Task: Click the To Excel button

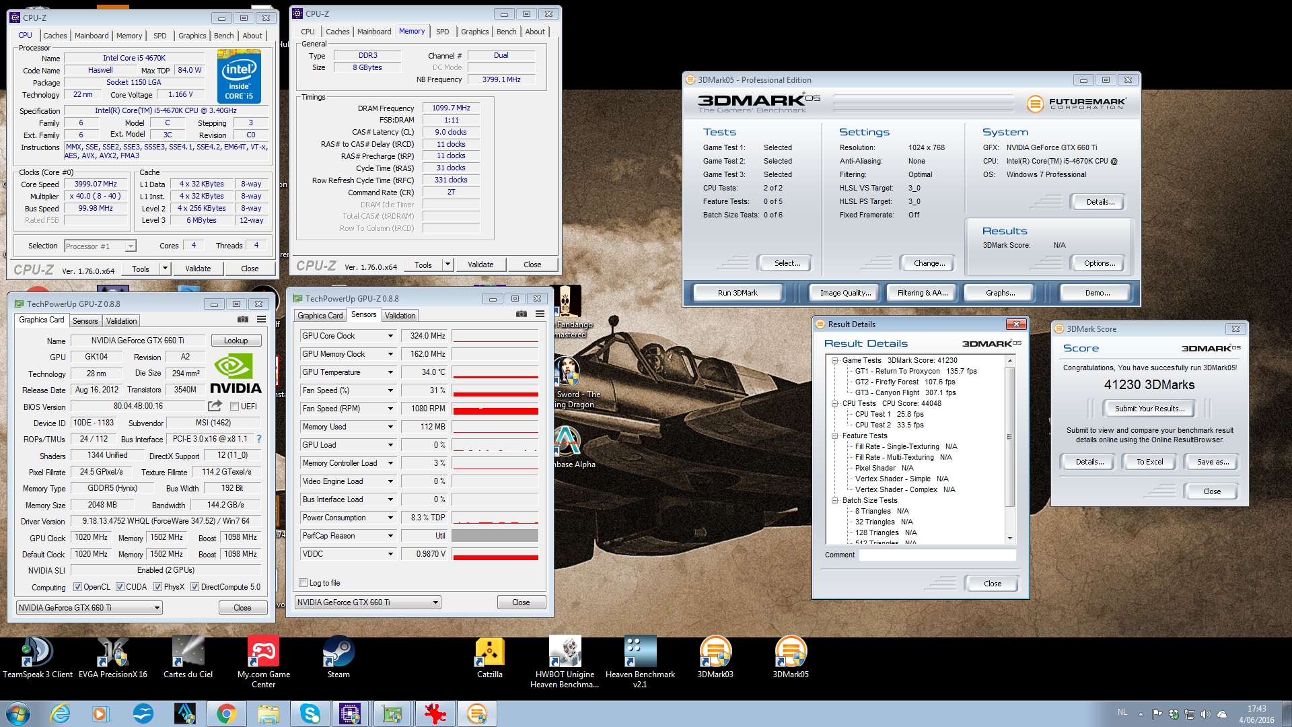Action: tap(1149, 462)
